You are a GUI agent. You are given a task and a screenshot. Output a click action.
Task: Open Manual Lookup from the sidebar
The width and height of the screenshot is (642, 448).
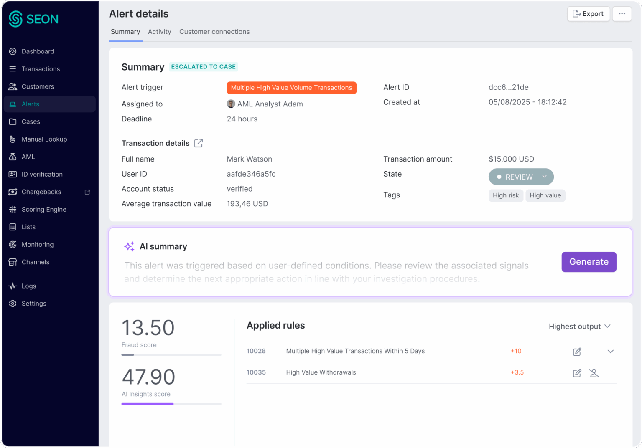pyautogui.click(x=44, y=139)
